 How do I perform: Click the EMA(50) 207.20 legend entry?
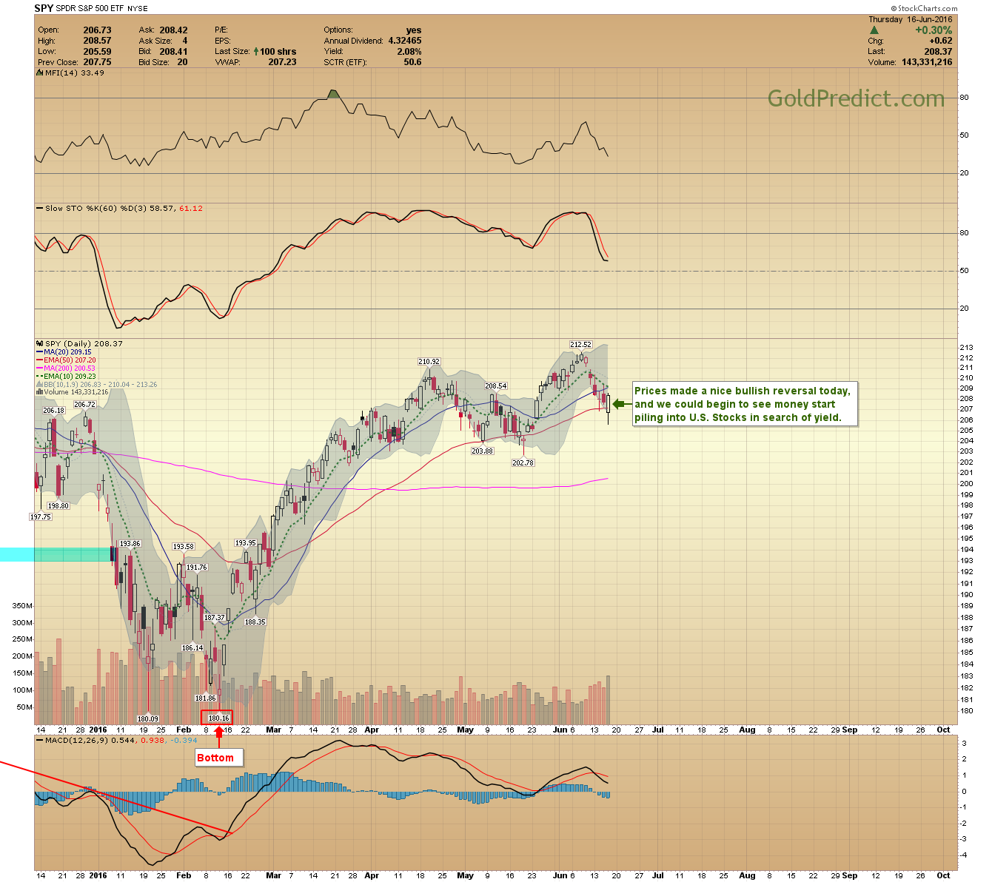pos(70,360)
